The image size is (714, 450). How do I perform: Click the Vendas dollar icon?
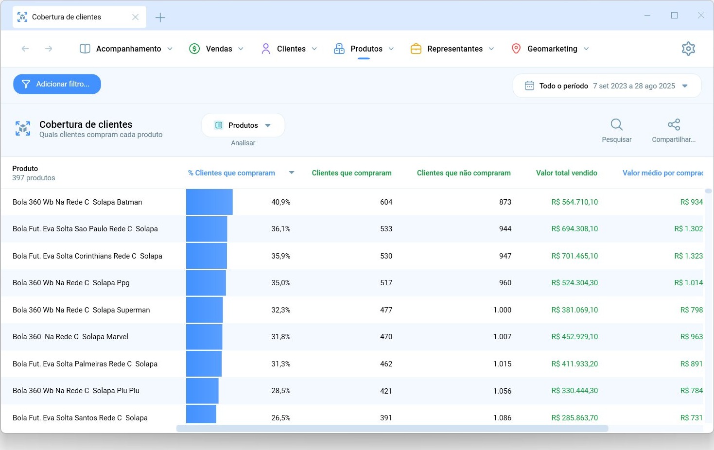pos(194,49)
